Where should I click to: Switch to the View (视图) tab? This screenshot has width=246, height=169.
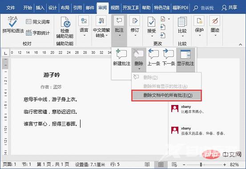115,8
